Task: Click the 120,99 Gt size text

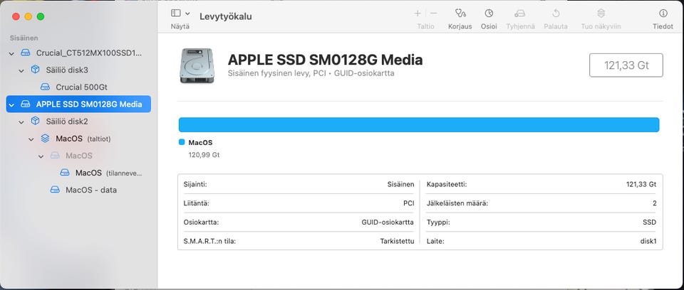Action: point(204,154)
